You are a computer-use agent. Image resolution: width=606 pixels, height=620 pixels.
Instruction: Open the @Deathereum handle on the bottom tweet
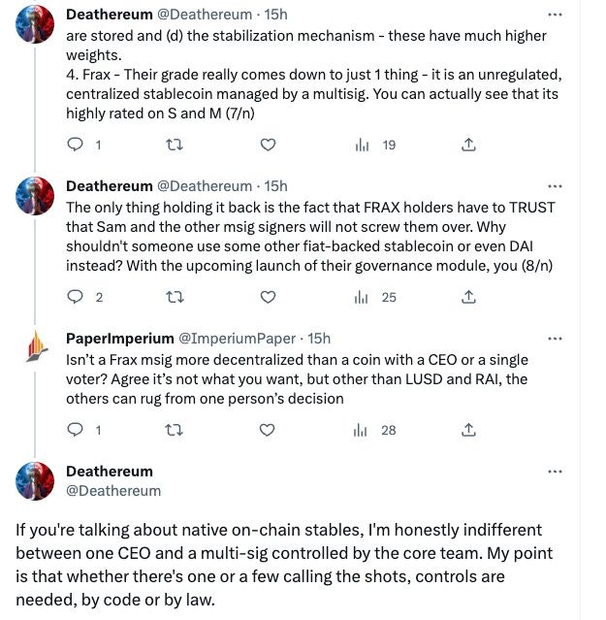[113, 490]
